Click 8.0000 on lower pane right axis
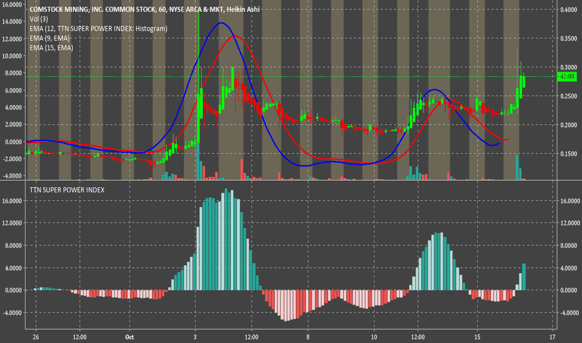The width and height of the screenshot is (582, 343). 568,246
